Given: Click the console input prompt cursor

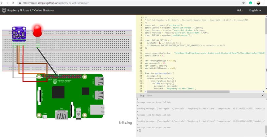Looking at the screenshot, I should pos(140,131).
